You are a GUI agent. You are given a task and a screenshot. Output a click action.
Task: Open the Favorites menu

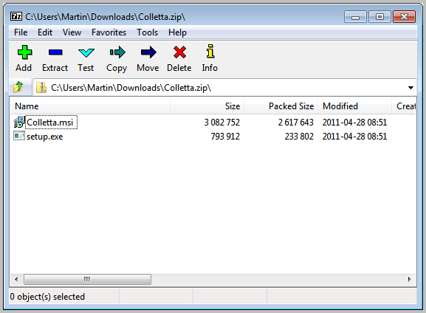(109, 32)
